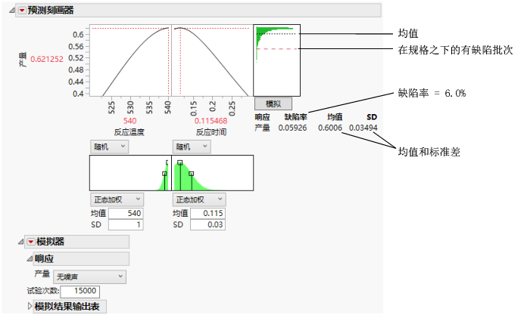Click the lower handle on the 反应时间 distribution
The height and width of the screenshot is (315, 524).
[191, 174]
